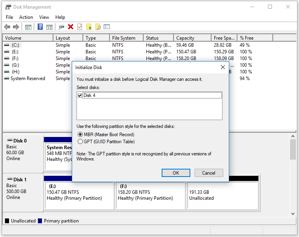Screen dimensions: 299x237
Task: Open the File menu
Action: (9, 17)
